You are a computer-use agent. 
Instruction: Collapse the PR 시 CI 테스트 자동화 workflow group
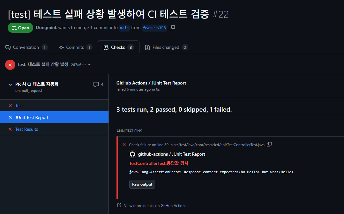[10, 85]
